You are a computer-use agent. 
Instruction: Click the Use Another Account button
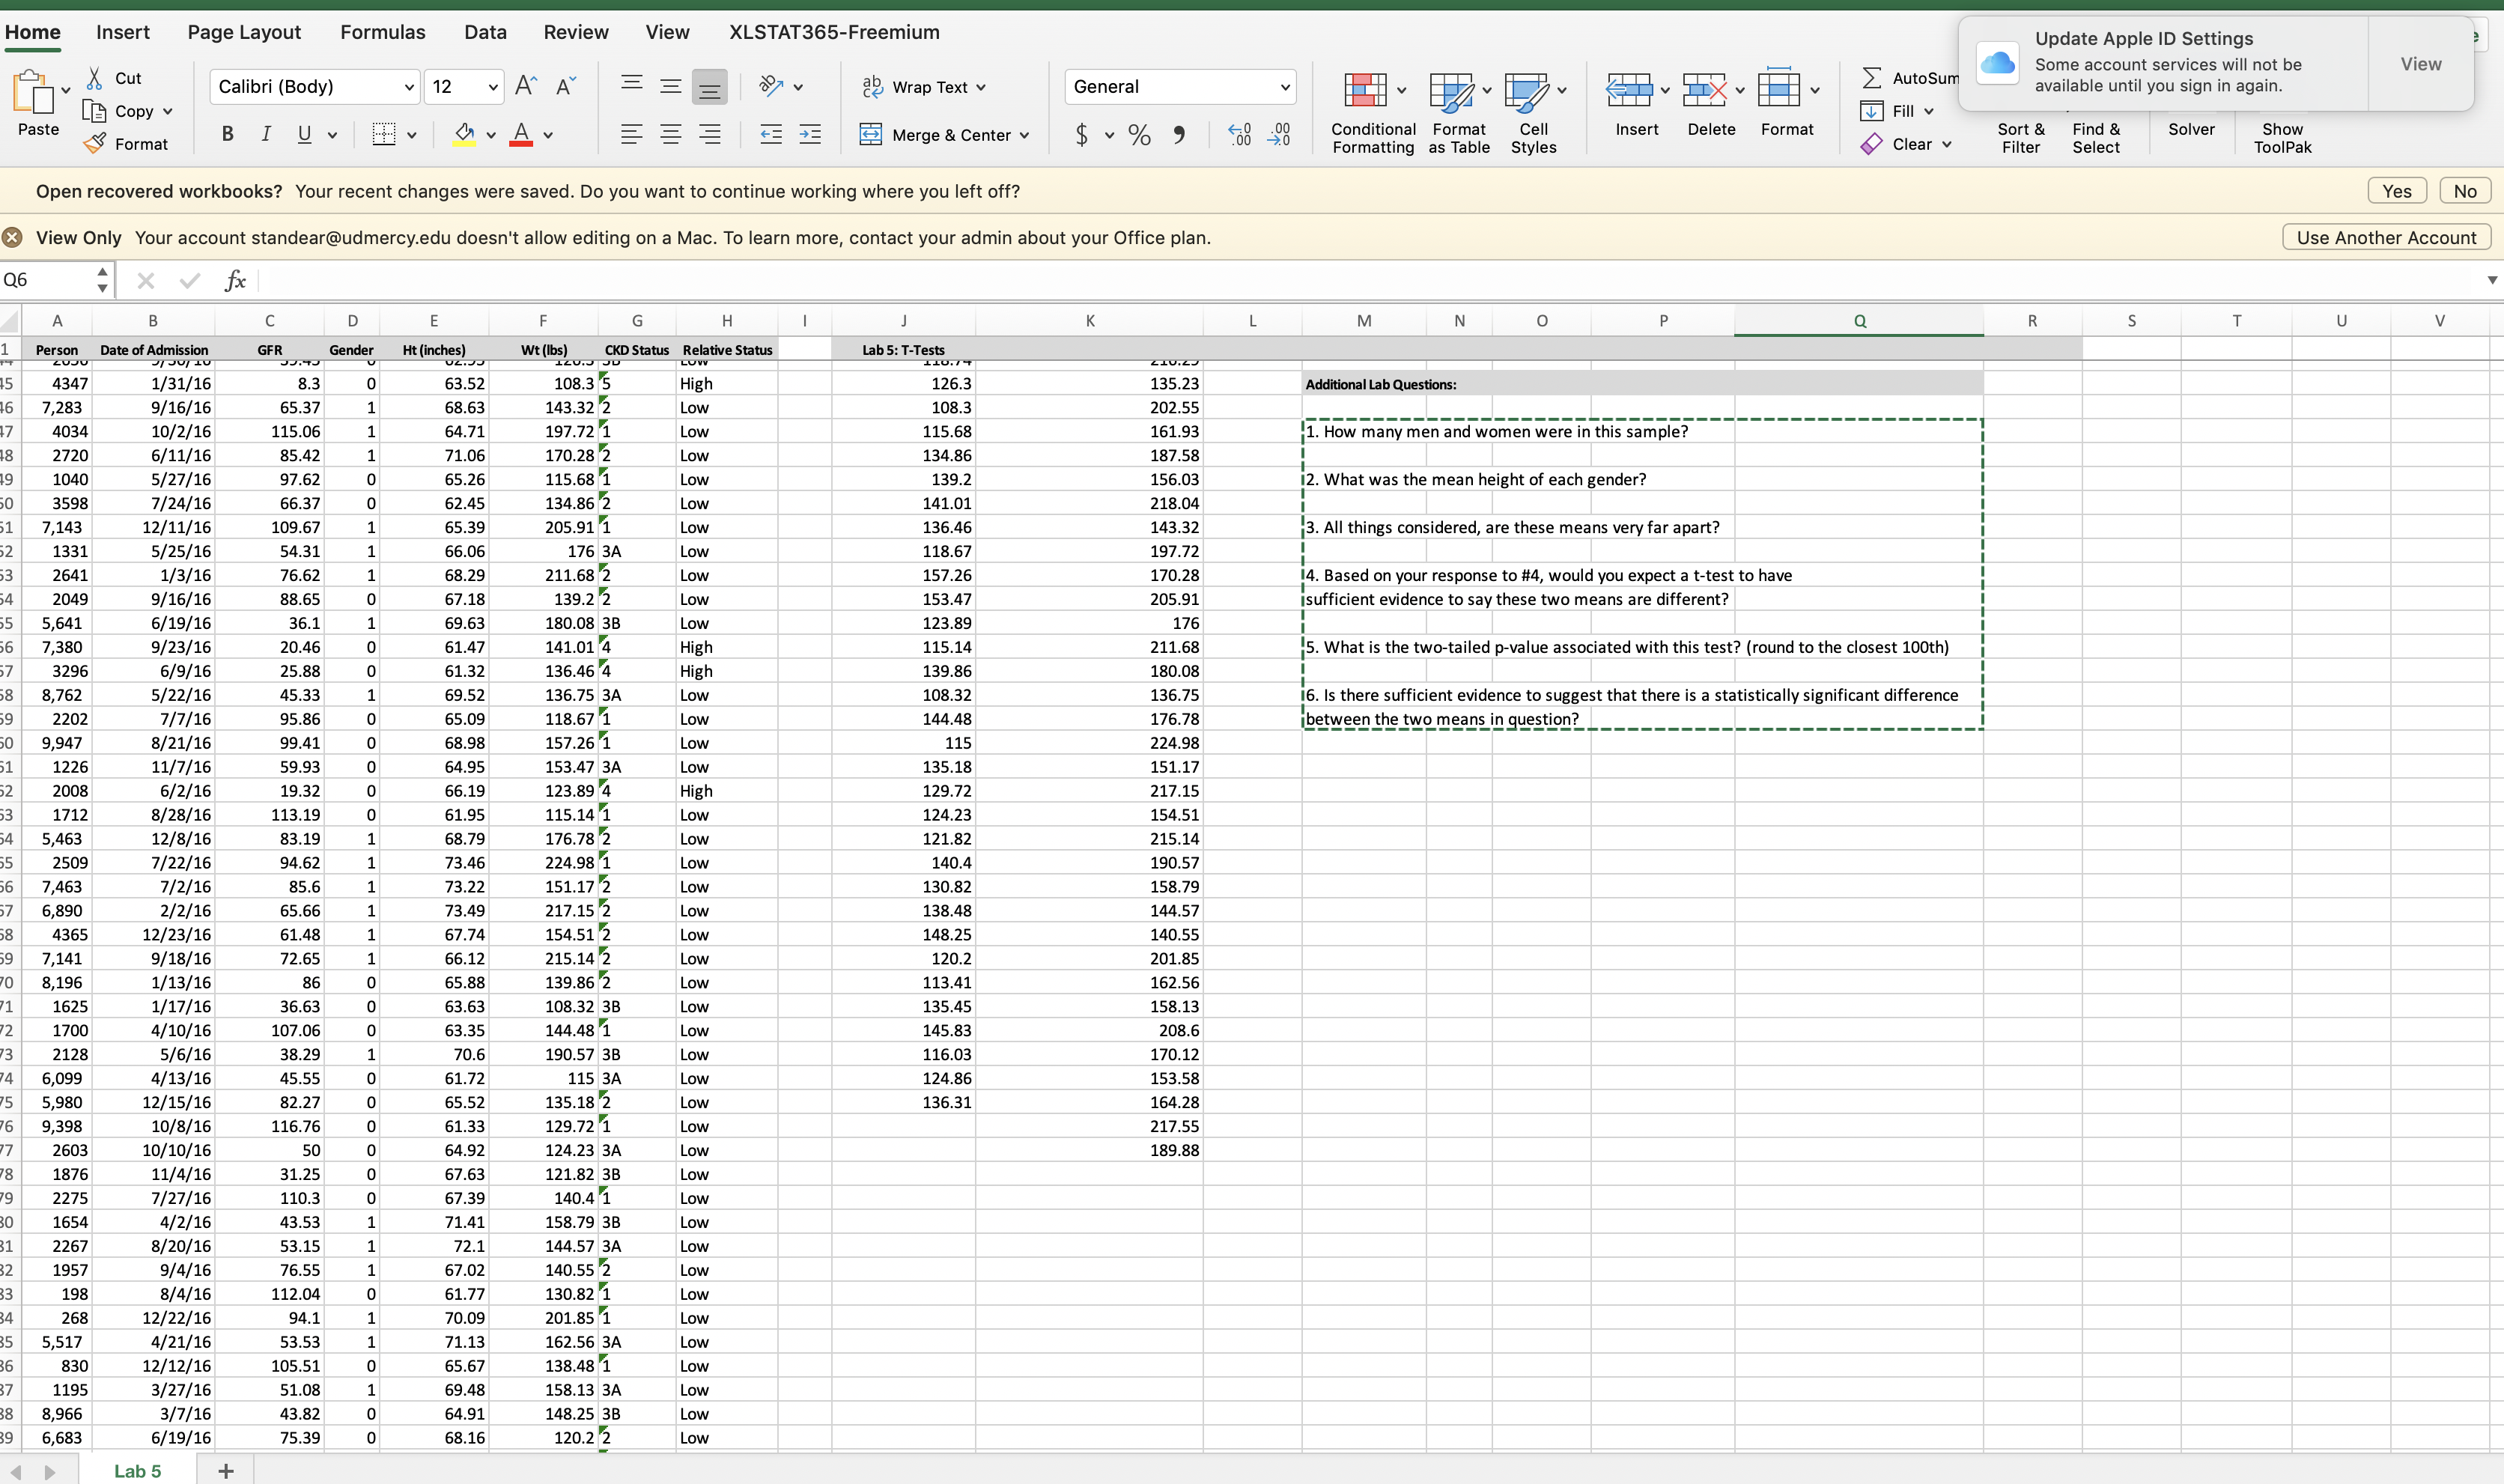click(2386, 237)
